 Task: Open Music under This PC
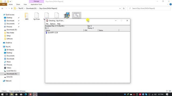click(9, 62)
